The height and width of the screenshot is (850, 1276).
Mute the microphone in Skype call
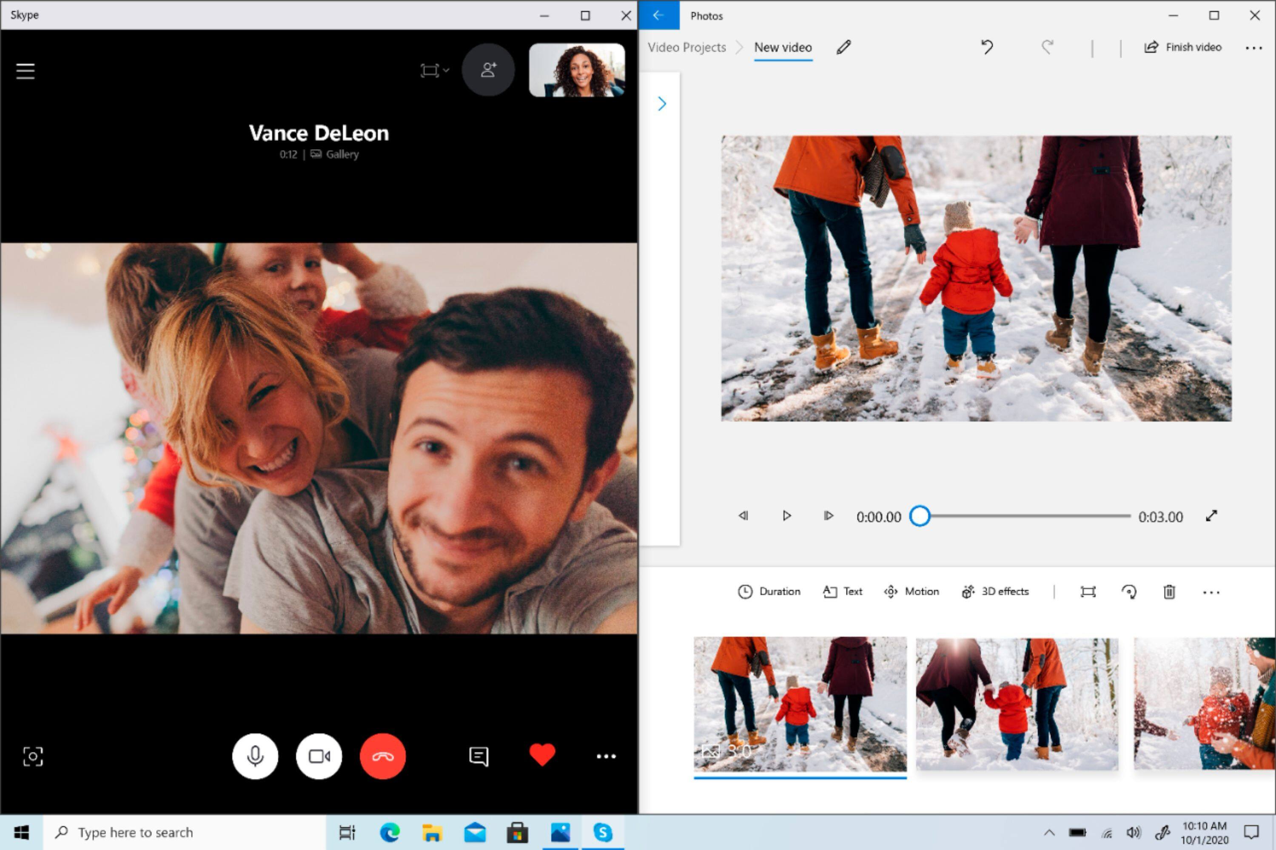(256, 756)
